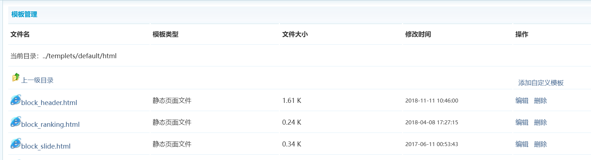Edit block_slide.html via 编辑 link
The image size is (591, 160).
pos(522,144)
